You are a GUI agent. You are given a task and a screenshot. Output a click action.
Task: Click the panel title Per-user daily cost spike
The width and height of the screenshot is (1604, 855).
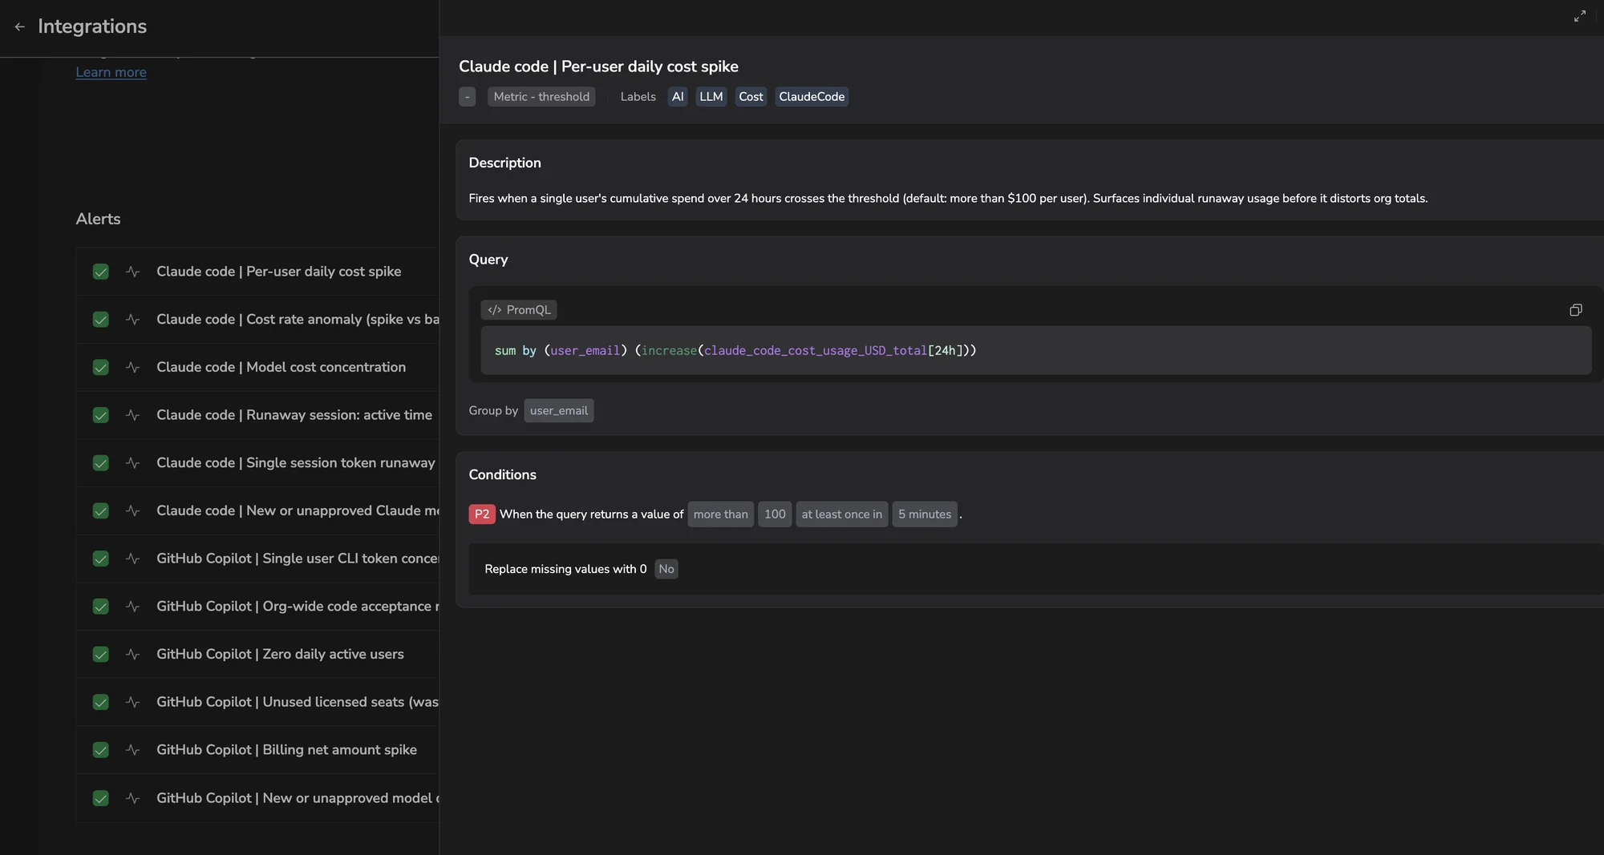[x=598, y=67]
